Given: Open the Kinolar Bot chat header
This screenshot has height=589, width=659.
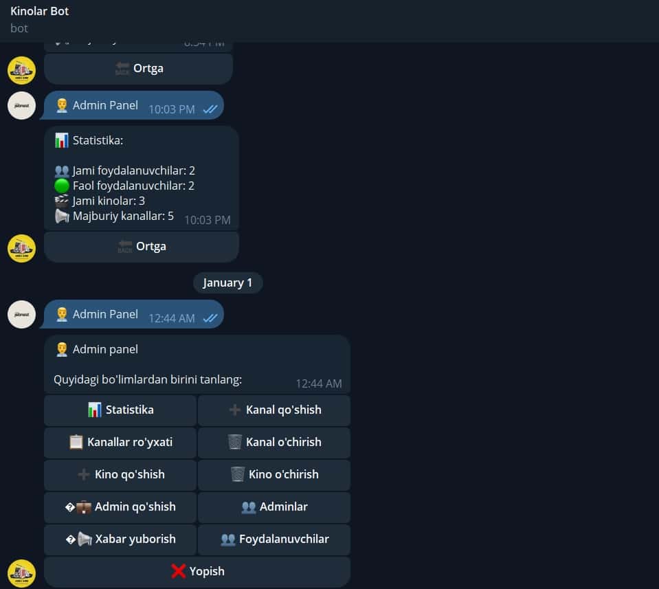Looking at the screenshot, I should click(x=39, y=12).
